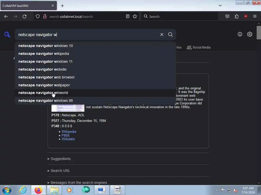Choose suggestion 'netscape navigator wikipedia'

95,54
